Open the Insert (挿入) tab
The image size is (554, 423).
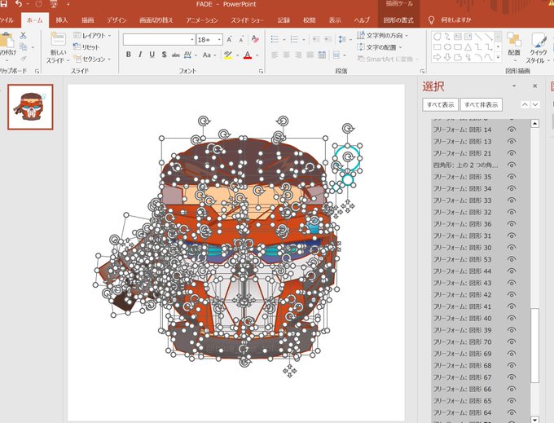point(61,20)
